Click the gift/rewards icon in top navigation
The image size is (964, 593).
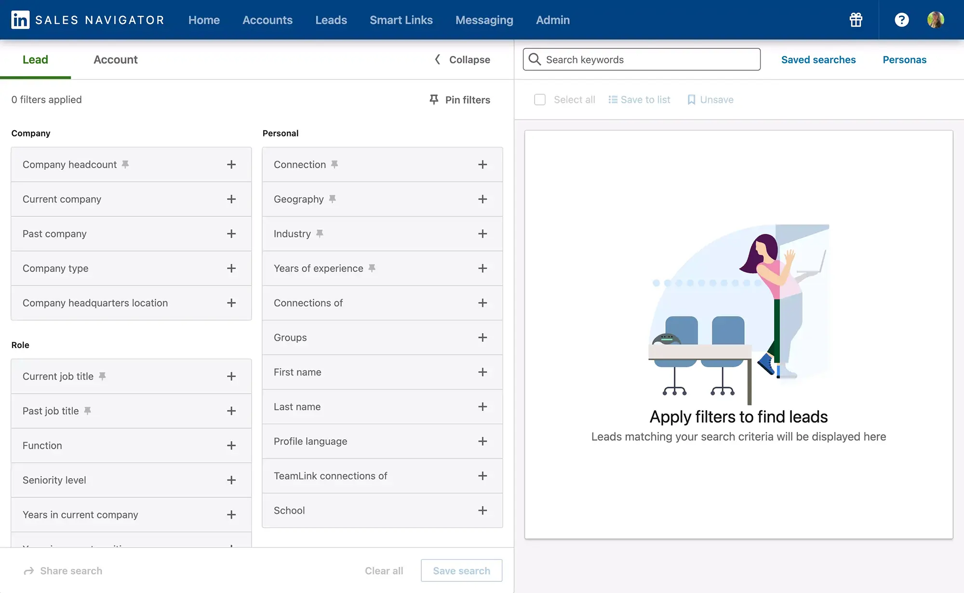pos(856,19)
